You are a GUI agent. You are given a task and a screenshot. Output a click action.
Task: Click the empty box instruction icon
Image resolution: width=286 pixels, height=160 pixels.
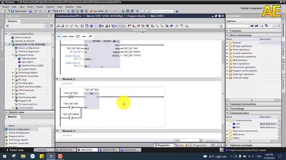pos(77,36)
